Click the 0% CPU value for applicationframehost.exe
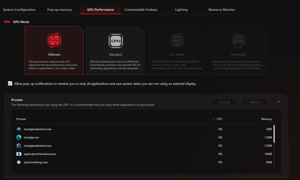This screenshot has width=300, height=180. [x=220, y=154]
